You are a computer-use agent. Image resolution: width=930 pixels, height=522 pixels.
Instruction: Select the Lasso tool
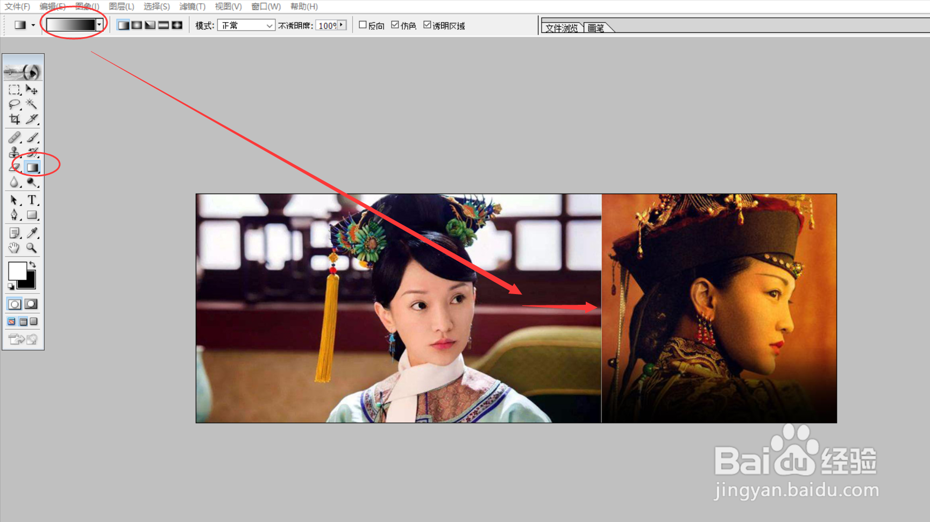(x=15, y=104)
